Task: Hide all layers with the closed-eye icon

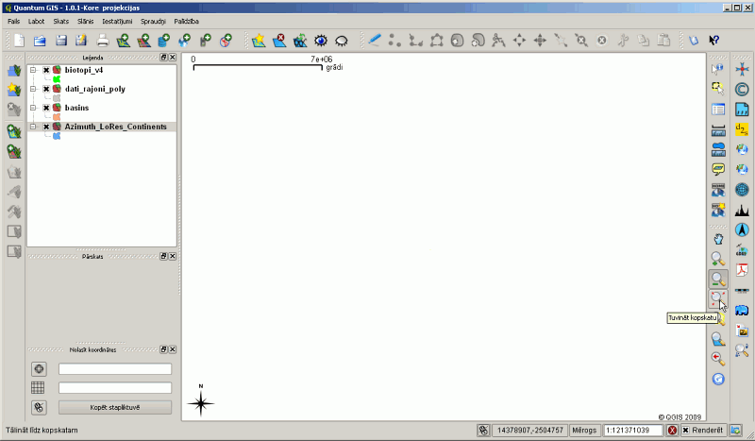Action: [x=342, y=41]
